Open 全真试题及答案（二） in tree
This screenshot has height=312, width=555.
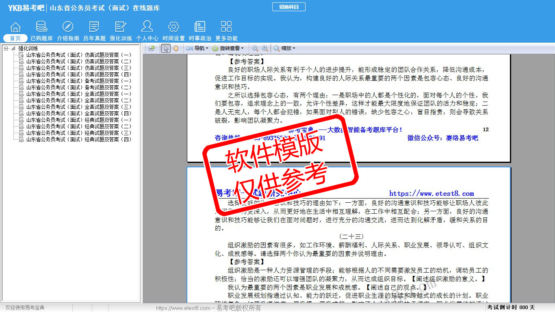click(x=79, y=100)
